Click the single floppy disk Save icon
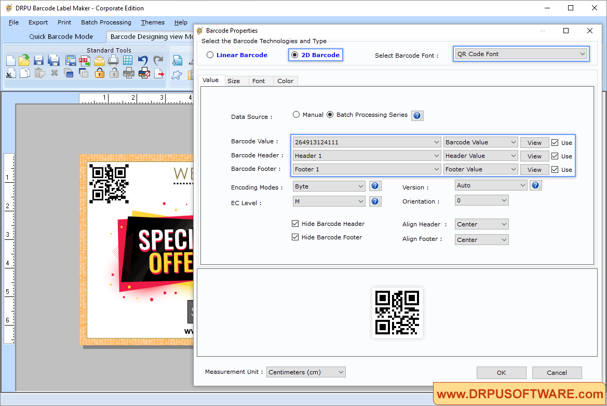The width and height of the screenshot is (607, 406). (38, 60)
